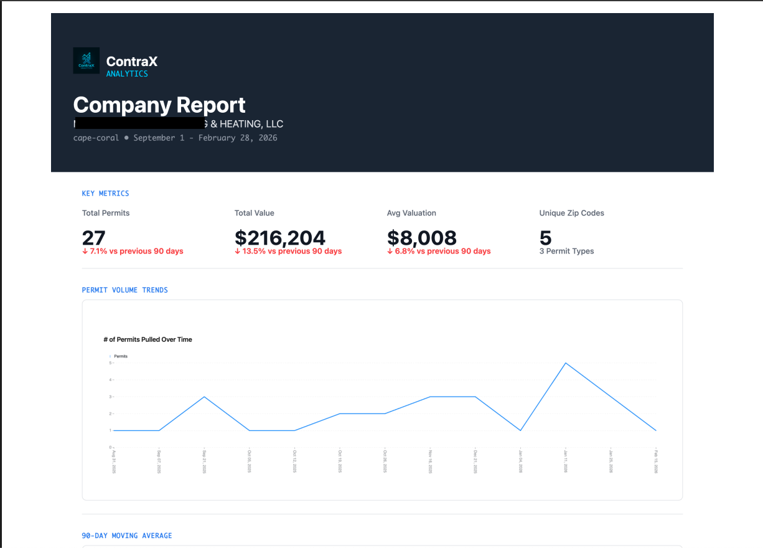Click the Aug 31, 2025 x-axis label
Image resolution: width=763 pixels, height=548 pixels.
click(x=114, y=461)
